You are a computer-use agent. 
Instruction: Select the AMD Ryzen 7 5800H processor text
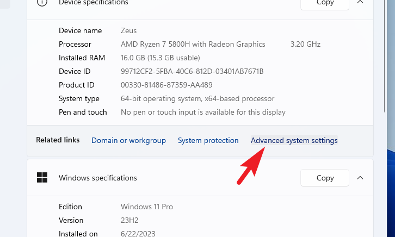click(x=193, y=44)
